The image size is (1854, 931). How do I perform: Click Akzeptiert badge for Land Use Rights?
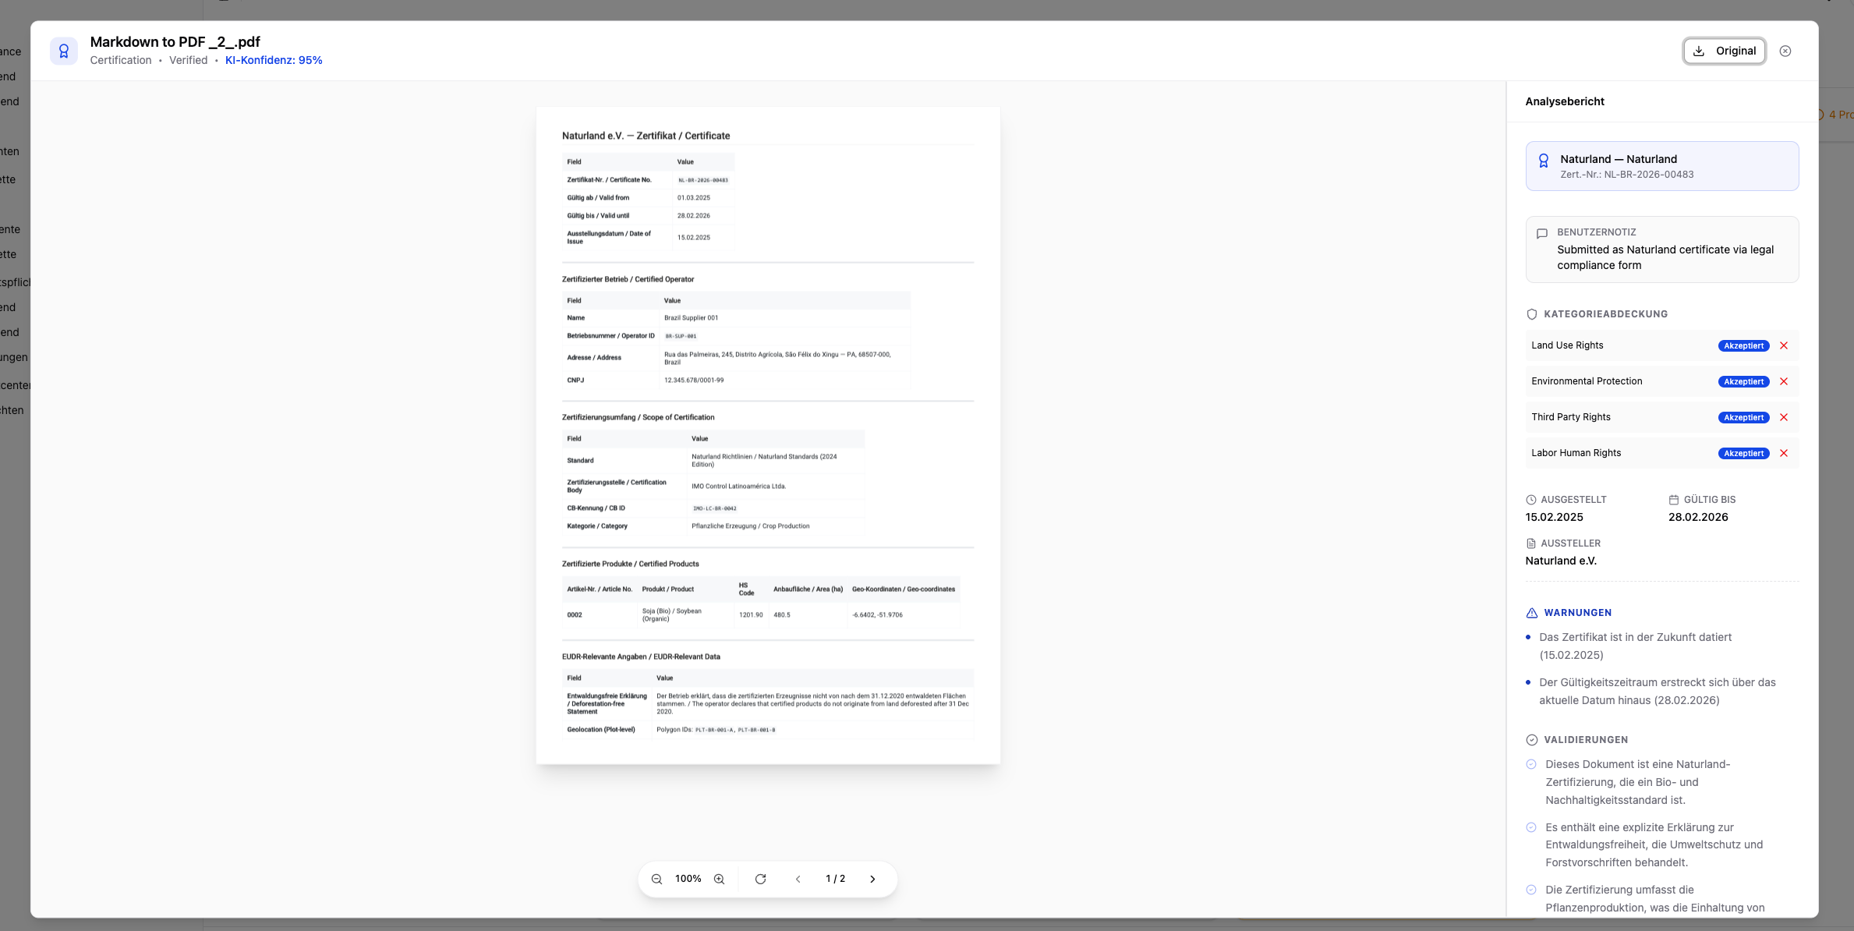(1743, 346)
